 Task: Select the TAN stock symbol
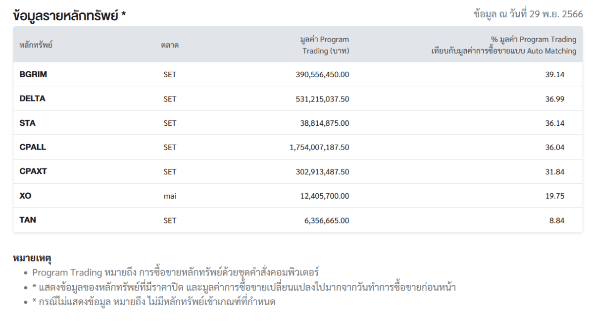[x=28, y=220]
